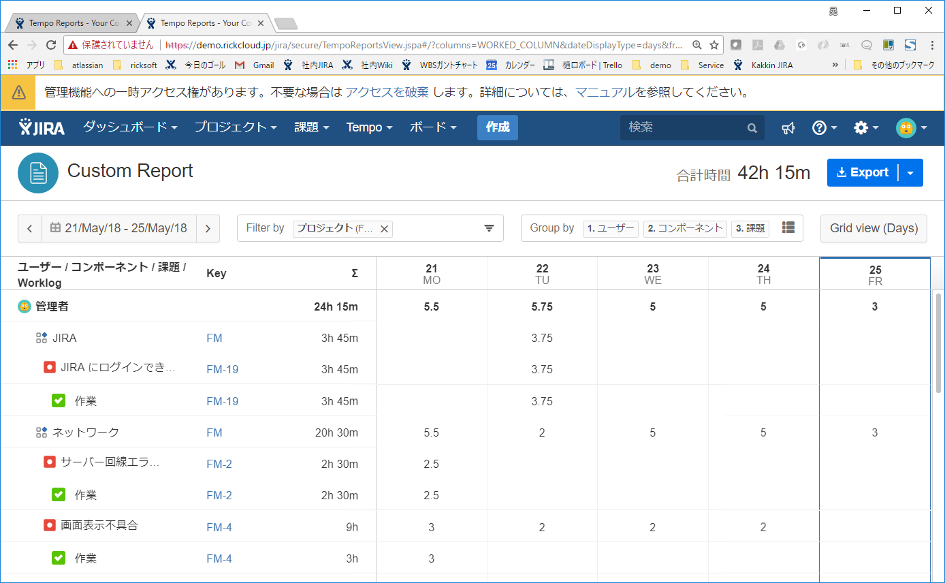
Task: Switch to the first Tempo Reports tab
Action: [x=74, y=23]
